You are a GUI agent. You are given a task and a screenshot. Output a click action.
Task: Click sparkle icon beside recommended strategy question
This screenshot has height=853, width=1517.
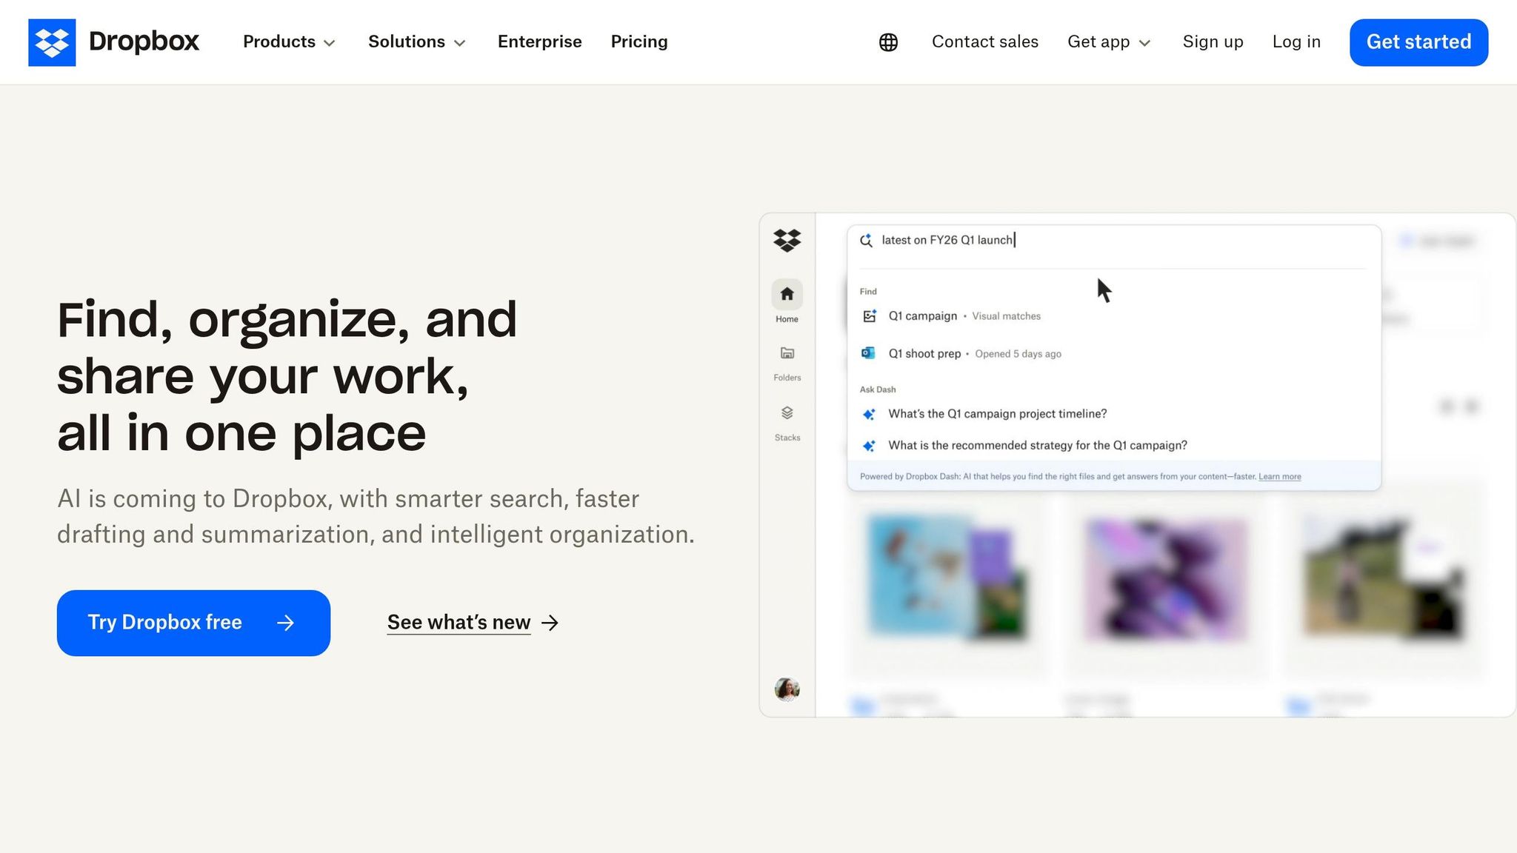coord(869,446)
